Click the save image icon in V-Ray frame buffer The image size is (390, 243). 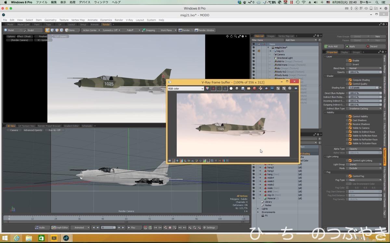pos(243,88)
